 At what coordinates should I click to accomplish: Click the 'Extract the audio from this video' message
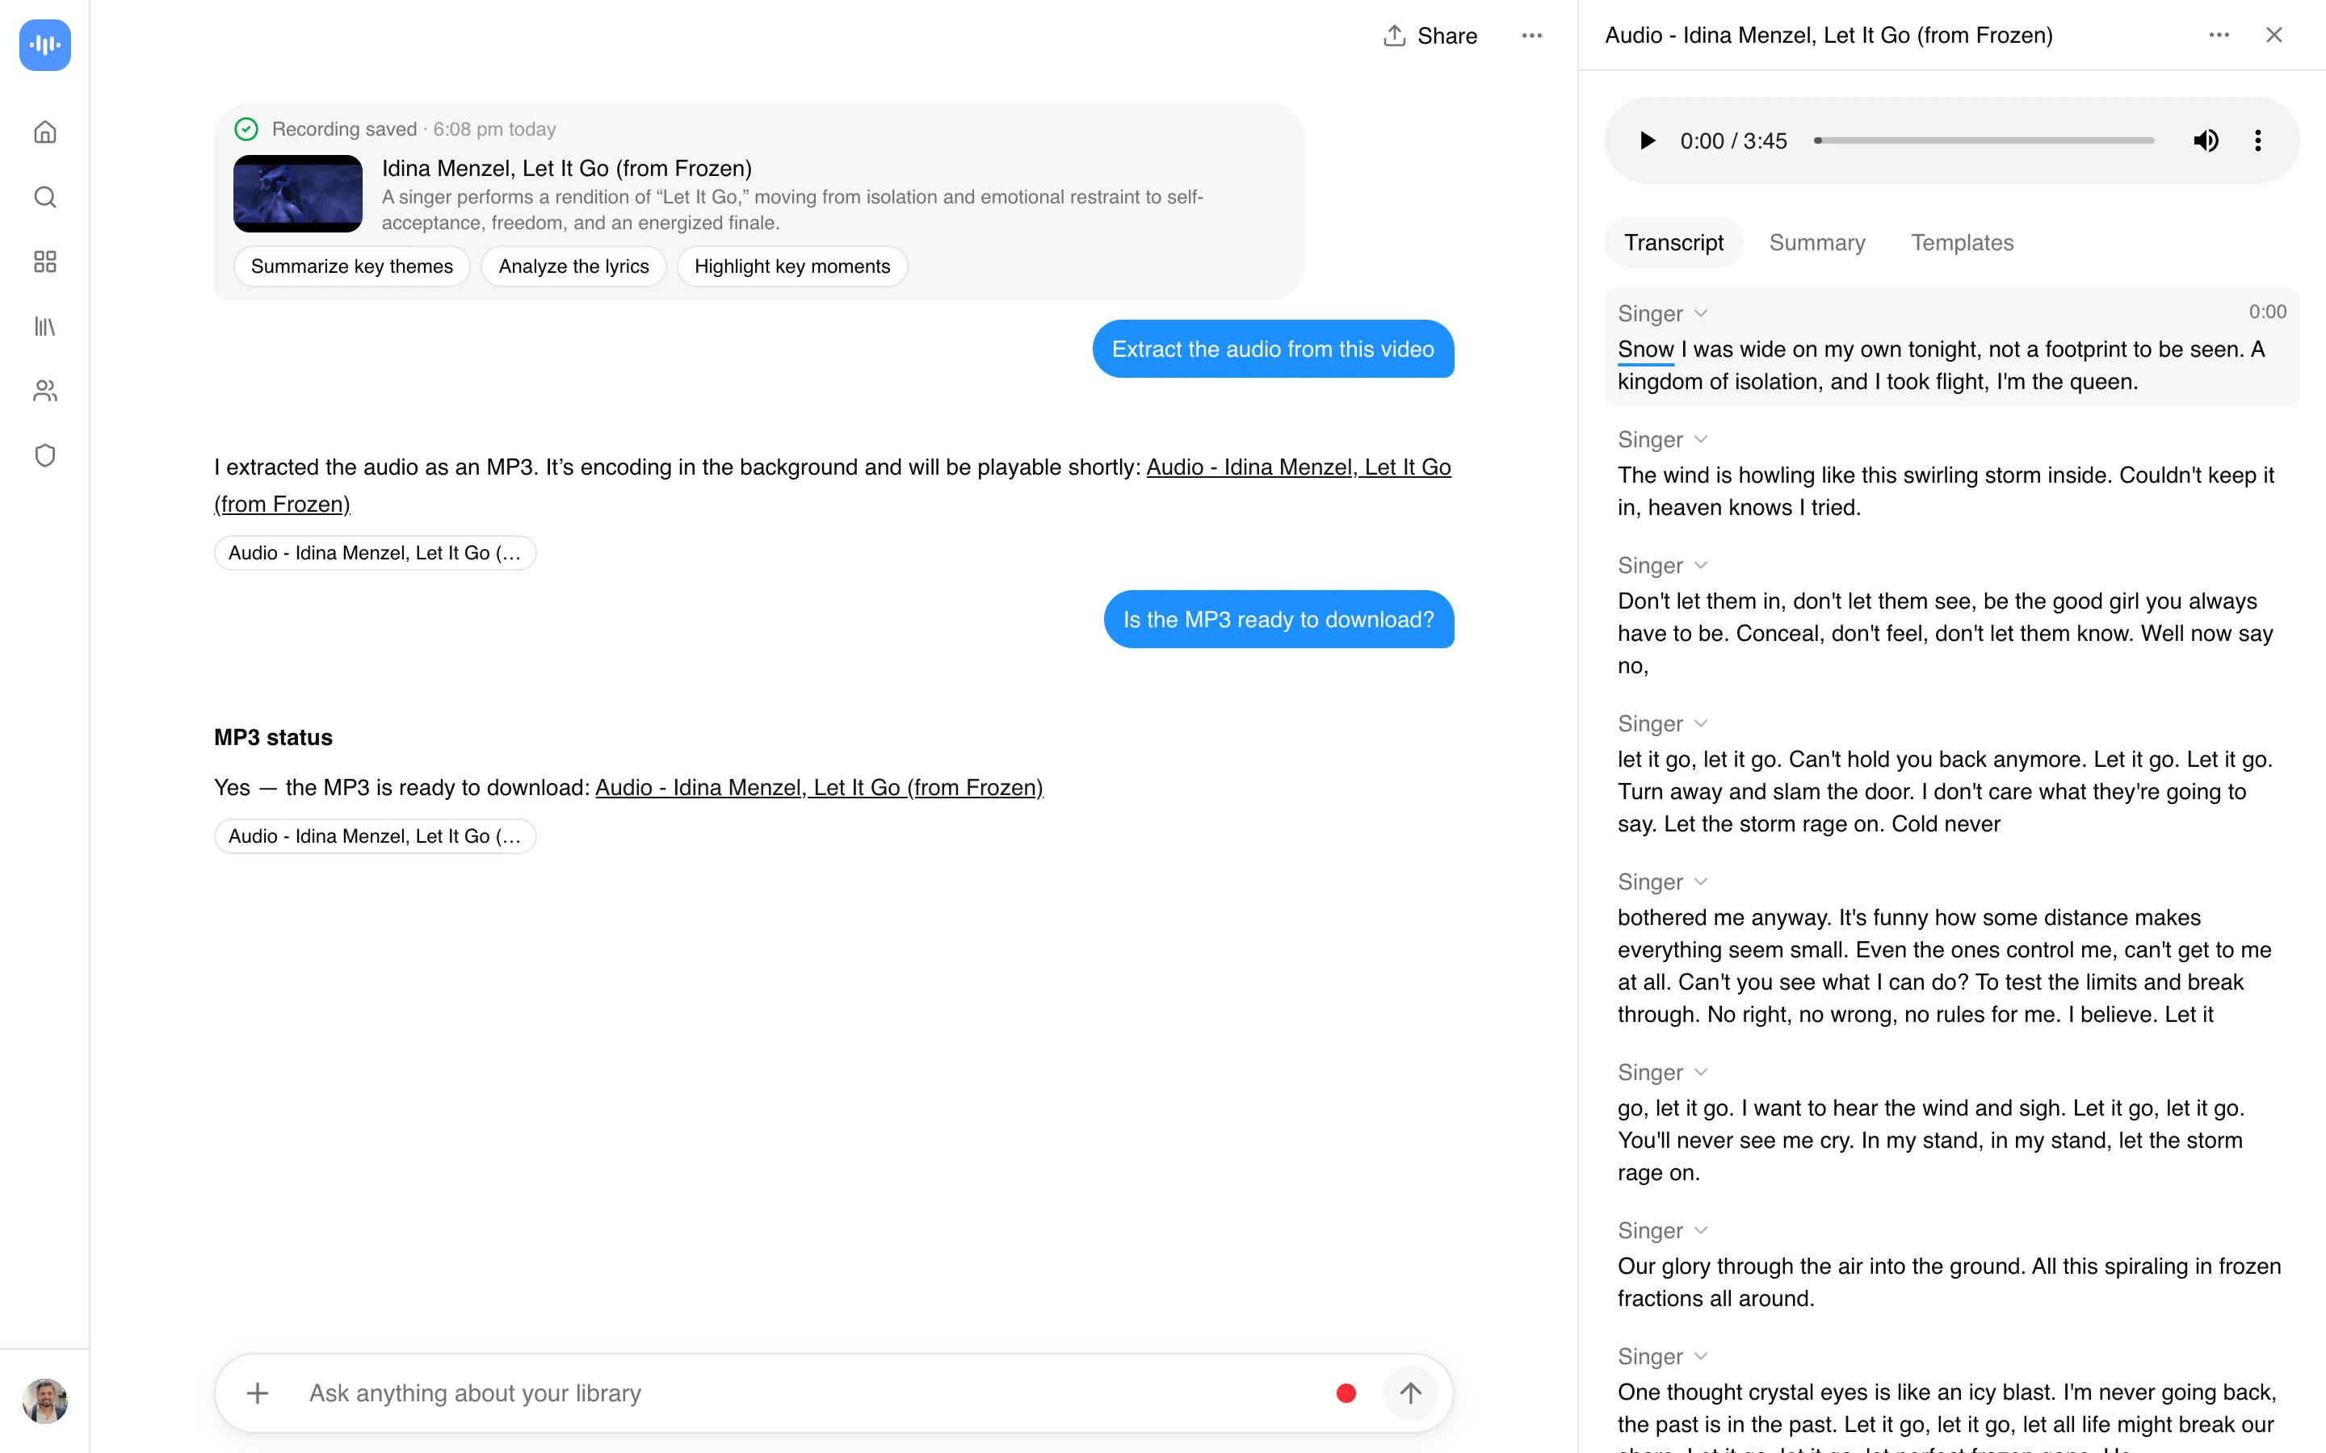click(x=1273, y=349)
